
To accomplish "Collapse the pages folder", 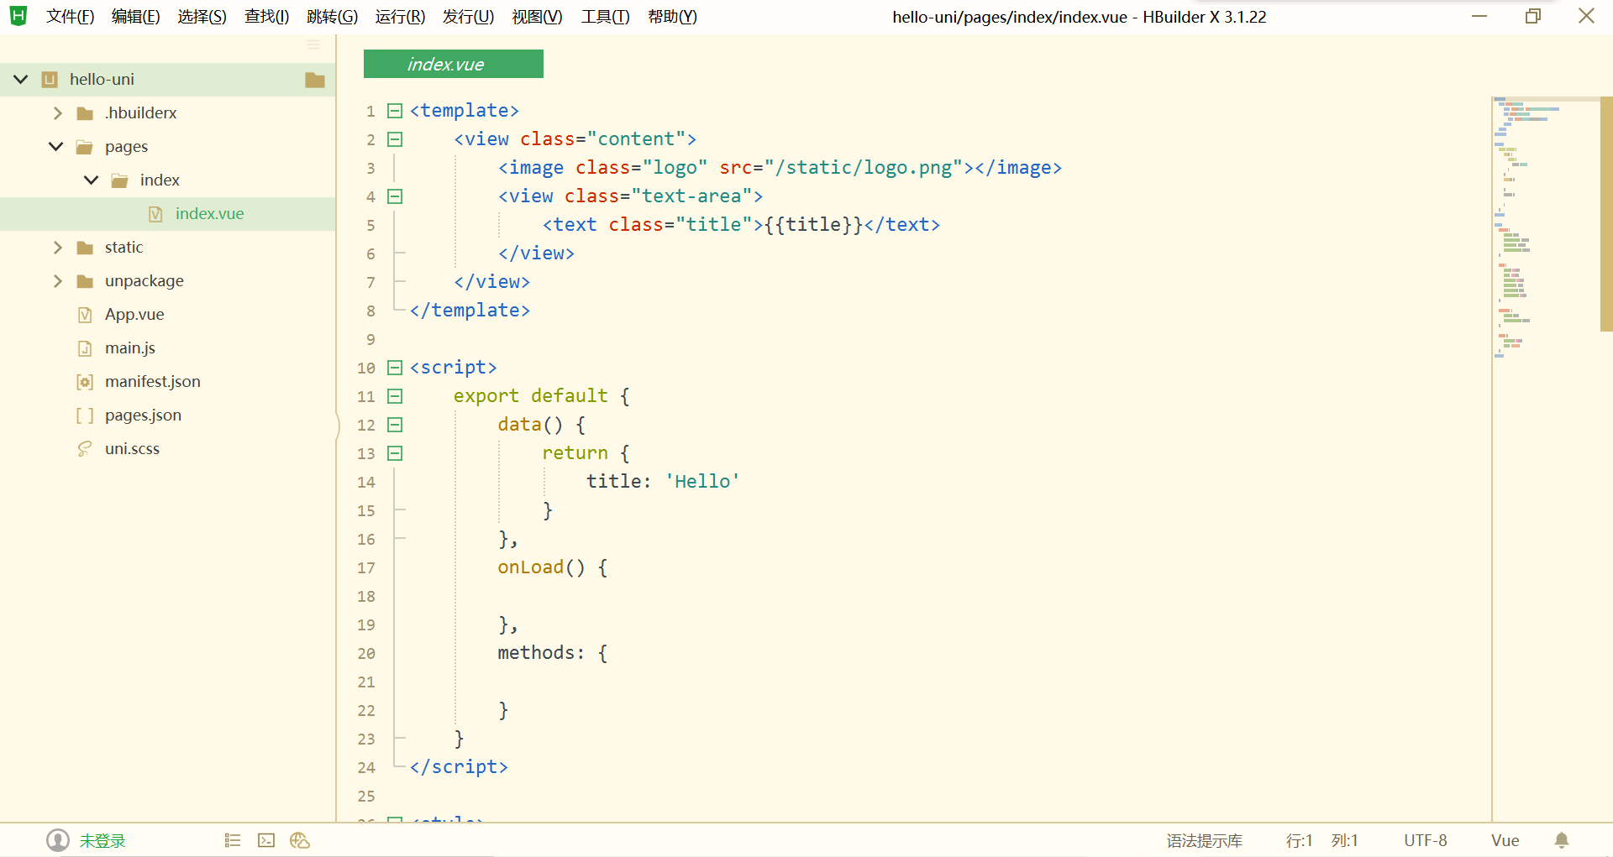I will [56, 147].
